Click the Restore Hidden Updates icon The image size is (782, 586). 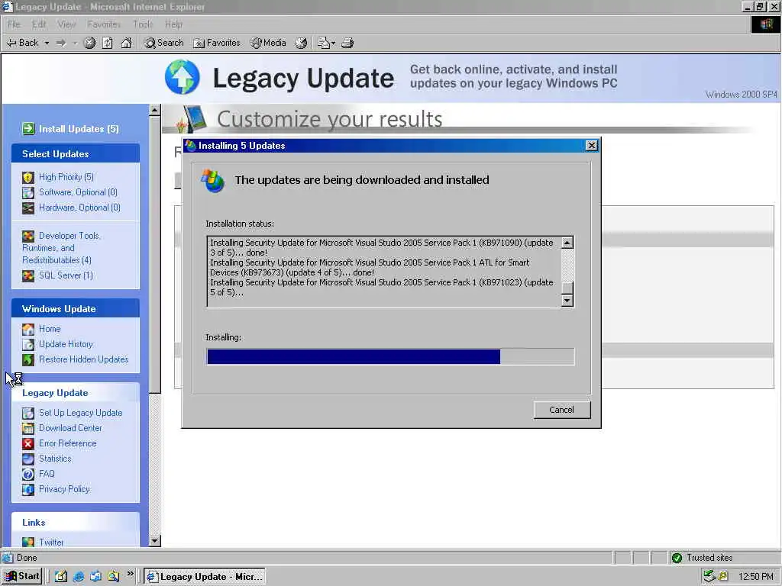(28, 360)
